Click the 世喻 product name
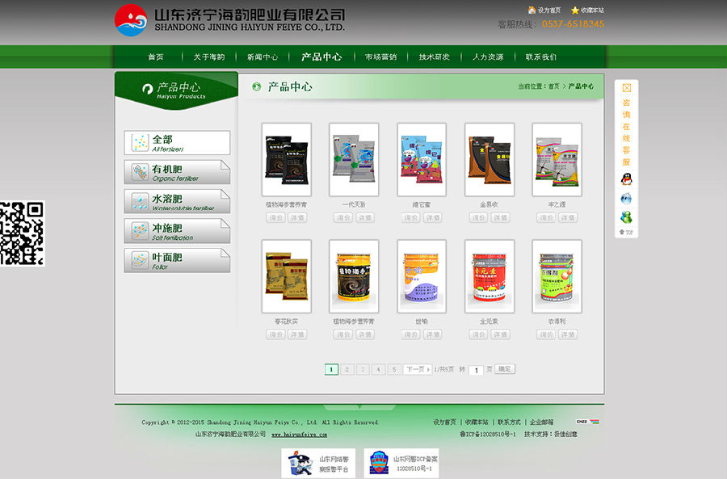Screen dimensions: 727x479 pyautogui.click(x=422, y=321)
